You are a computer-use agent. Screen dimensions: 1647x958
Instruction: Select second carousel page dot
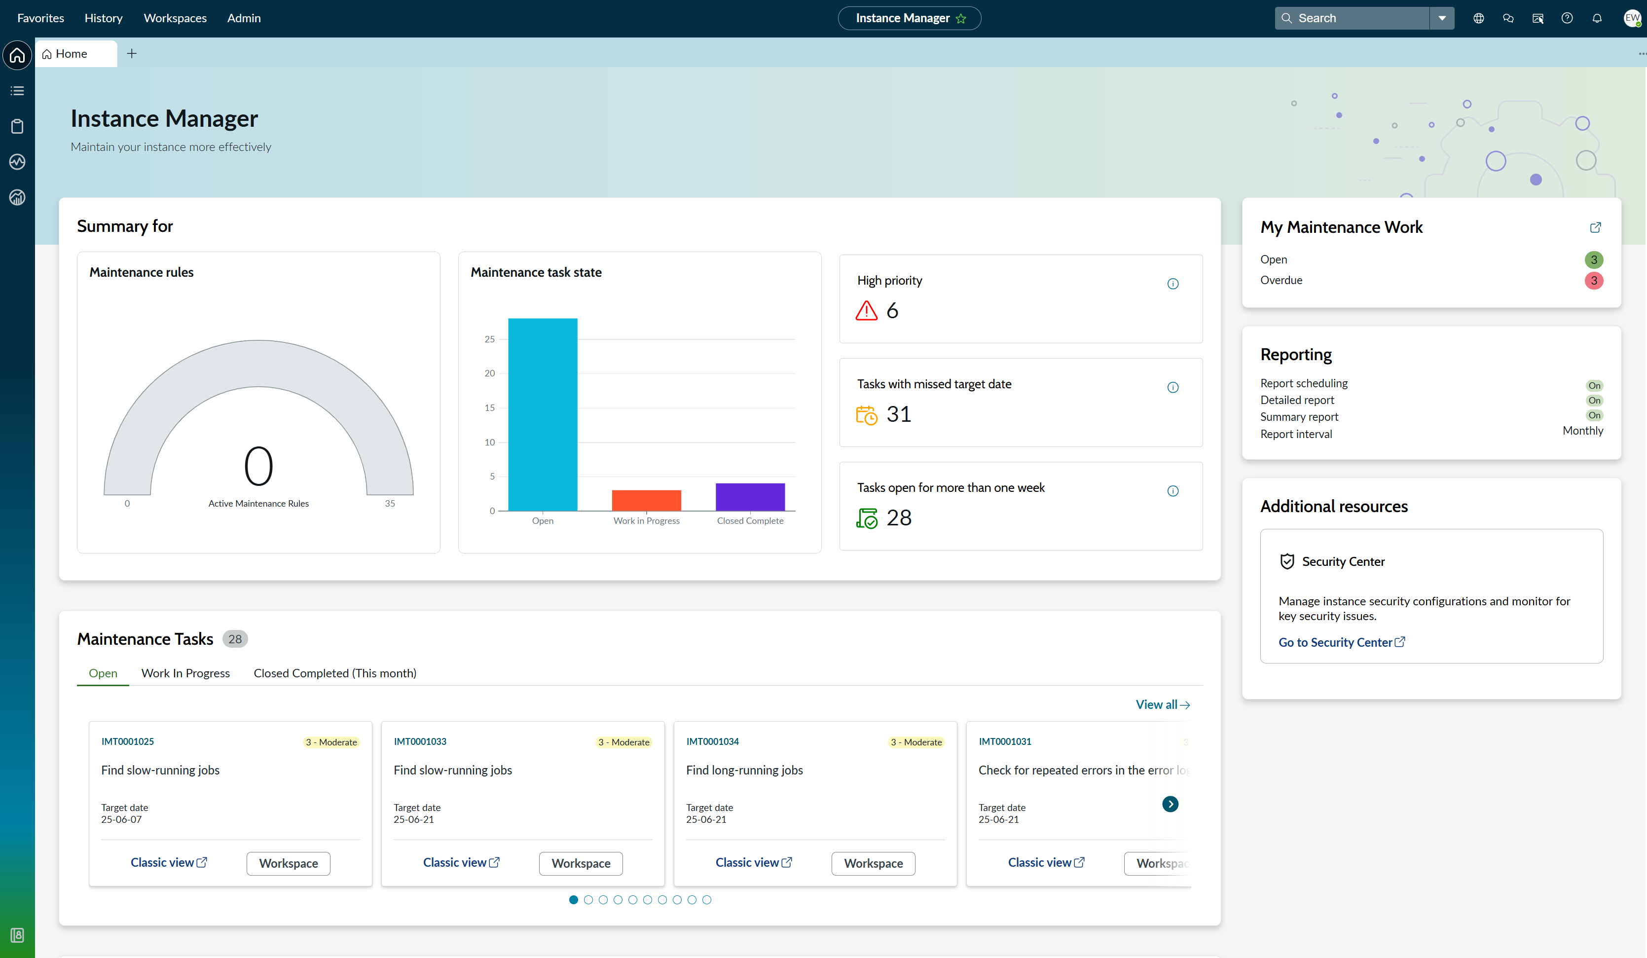(588, 900)
